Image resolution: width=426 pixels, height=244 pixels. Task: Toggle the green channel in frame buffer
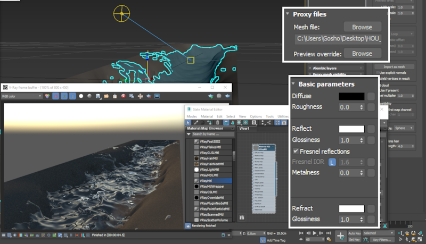[64, 96]
